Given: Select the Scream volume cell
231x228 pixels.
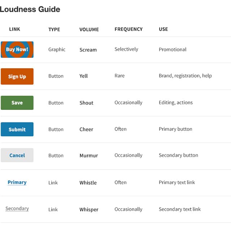Looking at the screenshot, I should point(88,50).
